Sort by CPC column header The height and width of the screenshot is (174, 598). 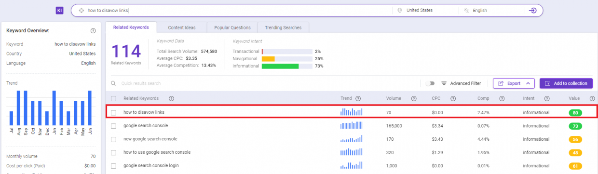click(436, 98)
